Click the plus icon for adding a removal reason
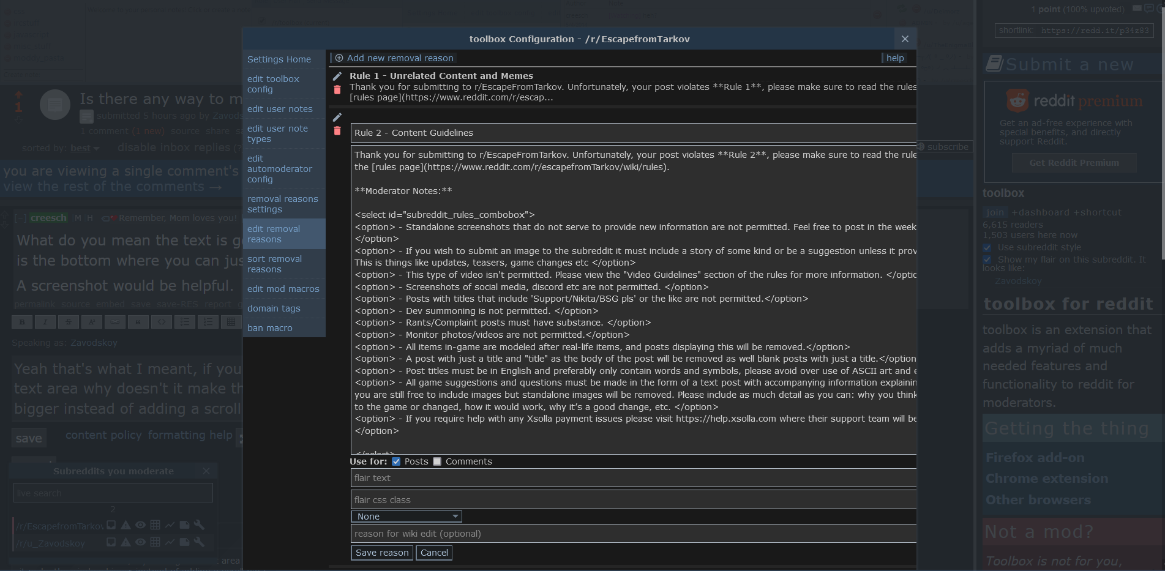Image resolution: width=1165 pixels, height=571 pixels. (339, 58)
